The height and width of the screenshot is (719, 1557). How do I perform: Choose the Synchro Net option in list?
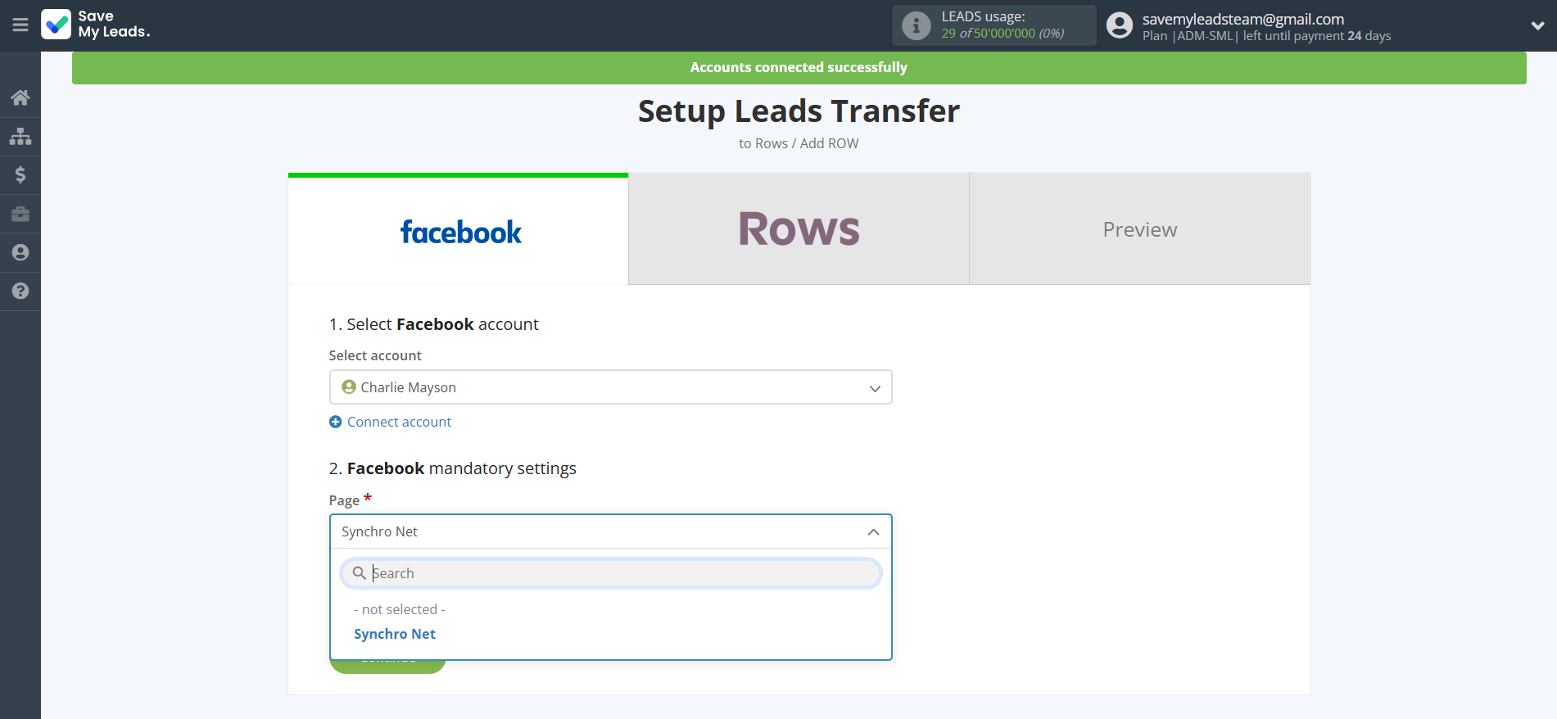[394, 634]
